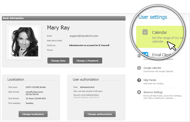Click the User settings heading
The width and height of the screenshot is (190, 122).
[153, 17]
